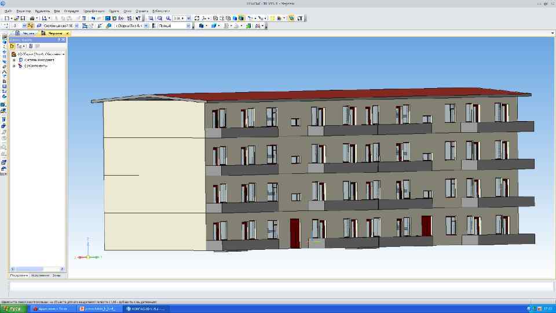Select the shaded display mode icon
This screenshot has width=556, height=313.
click(x=235, y=18)
